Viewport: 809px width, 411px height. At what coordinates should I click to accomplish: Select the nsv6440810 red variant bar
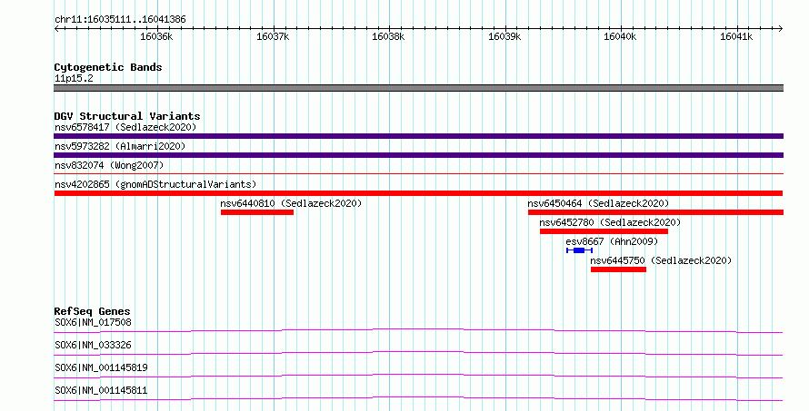[257, 212]
